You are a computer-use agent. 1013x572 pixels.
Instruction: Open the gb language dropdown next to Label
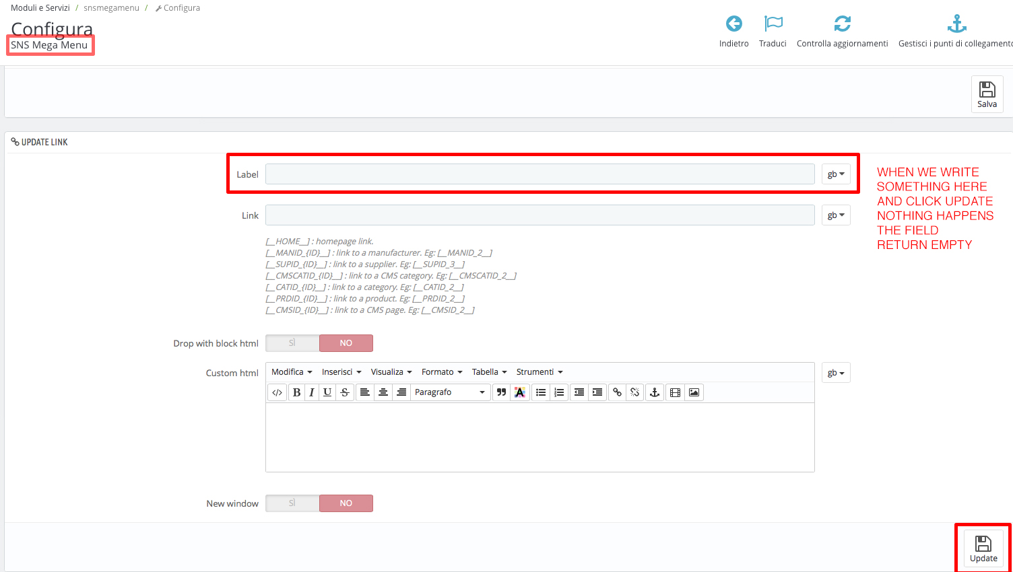click(x=836, y=174)
